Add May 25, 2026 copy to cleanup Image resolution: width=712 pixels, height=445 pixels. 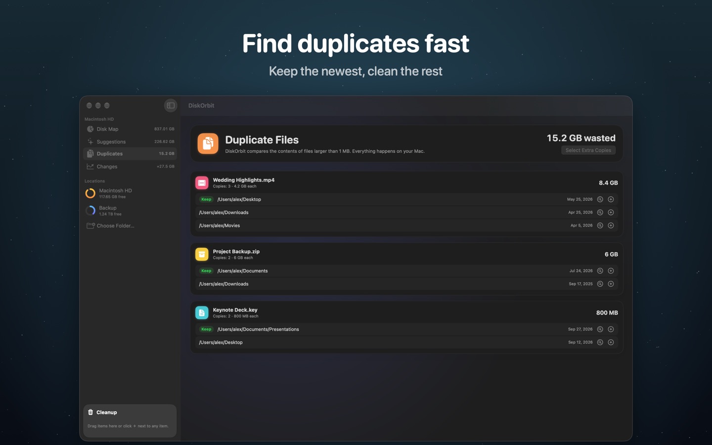click(611, 199)
